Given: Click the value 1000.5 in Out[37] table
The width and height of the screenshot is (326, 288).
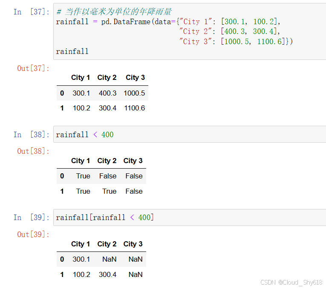Looking at the screenshot, I should point(134,93).
